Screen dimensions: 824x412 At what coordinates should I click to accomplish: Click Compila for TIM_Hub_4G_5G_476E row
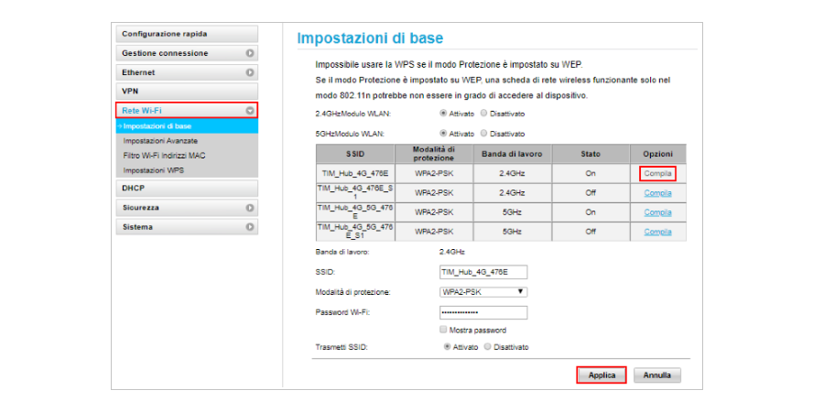(658, 212)
